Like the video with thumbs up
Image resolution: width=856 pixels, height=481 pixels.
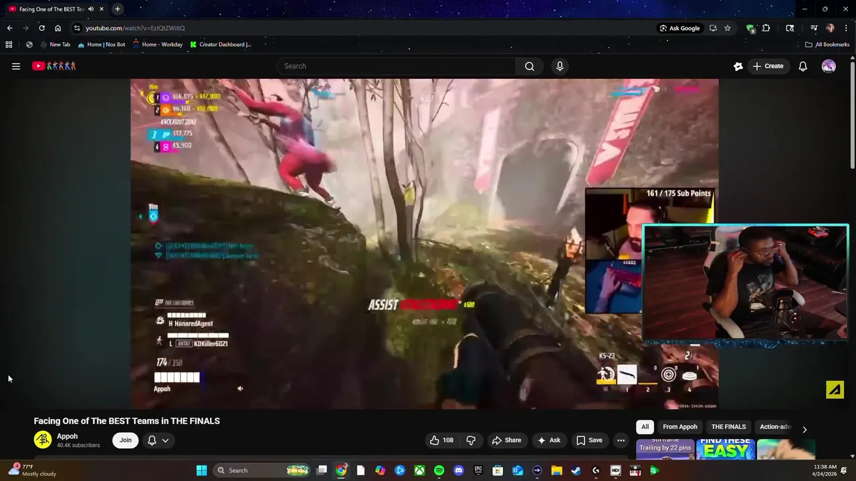441,440
